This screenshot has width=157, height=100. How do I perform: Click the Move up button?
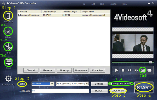point(64,70)
